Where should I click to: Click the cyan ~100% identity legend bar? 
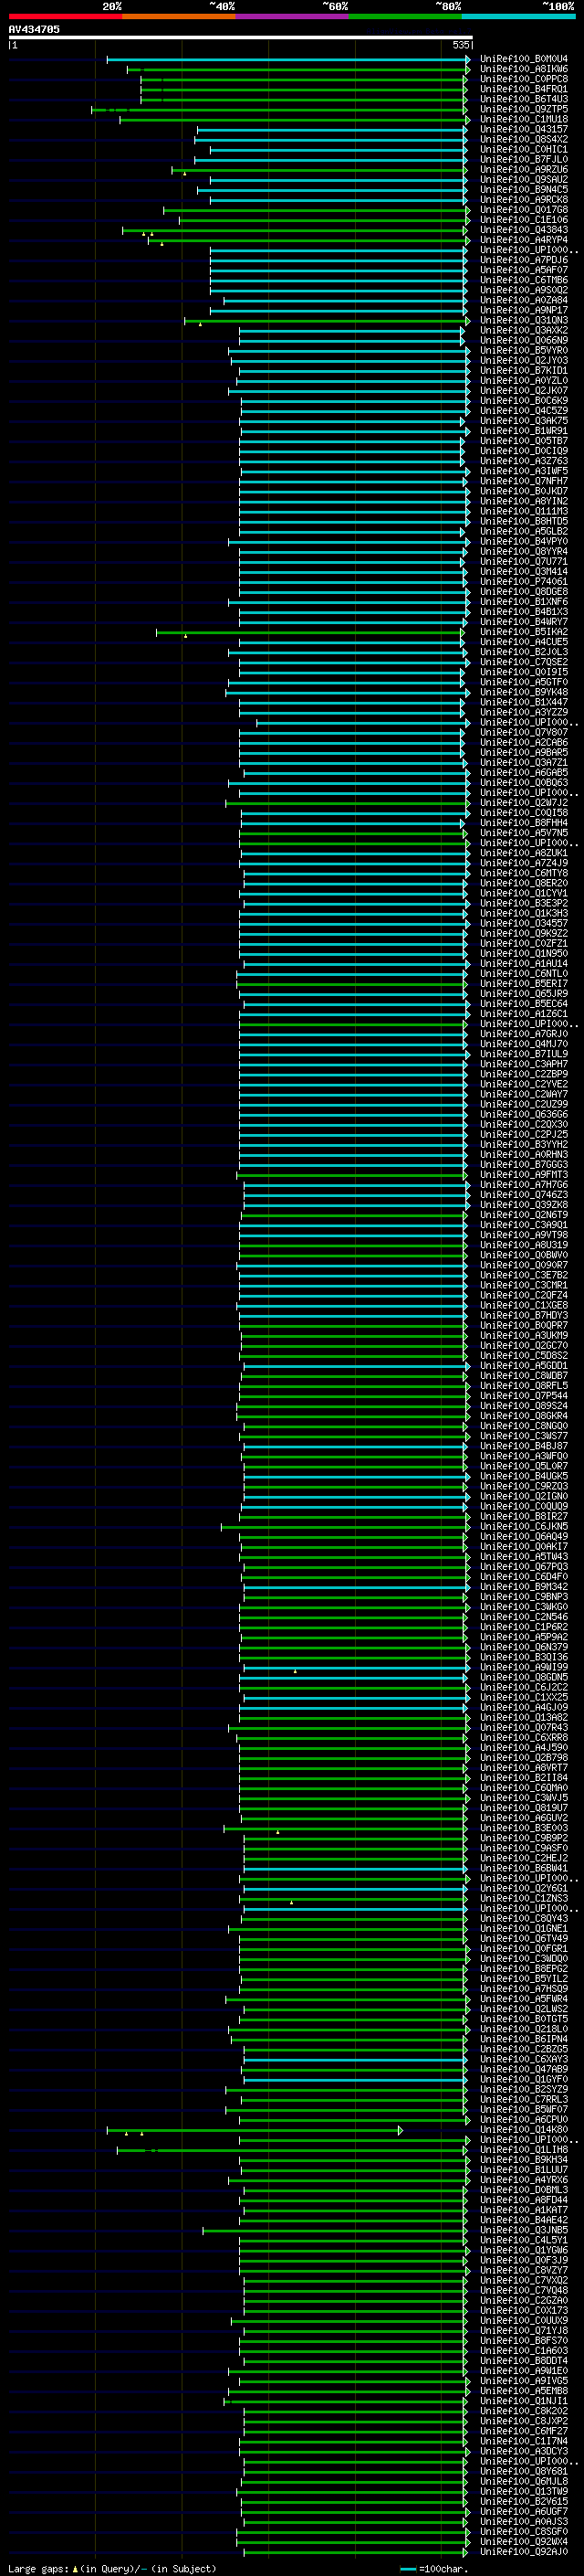tap(517, 16)
